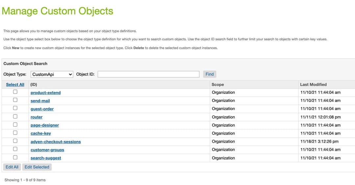
Task: Click the Select All link
Action: point(15,85)
